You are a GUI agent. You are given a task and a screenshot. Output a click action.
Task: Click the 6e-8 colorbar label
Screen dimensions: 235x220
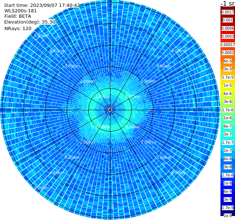click(x=228, y=159)
